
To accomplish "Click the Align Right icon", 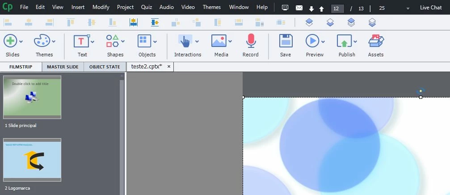I will [50, 22].
